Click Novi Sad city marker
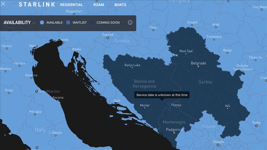The height and width of the screenshot is (150, 267). point(186,54)
